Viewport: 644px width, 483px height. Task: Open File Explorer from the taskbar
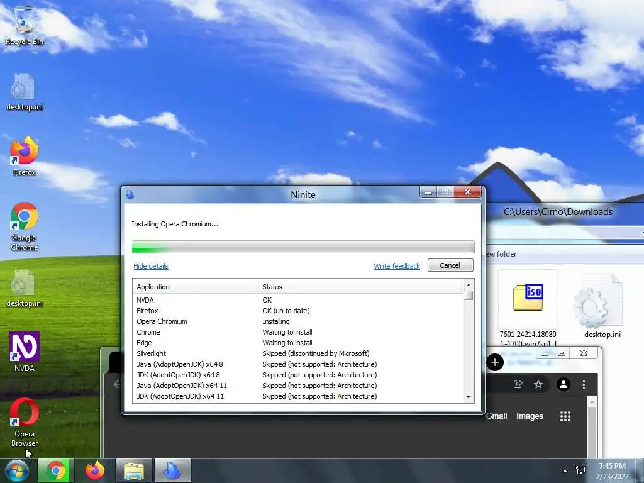pos(134,470)
